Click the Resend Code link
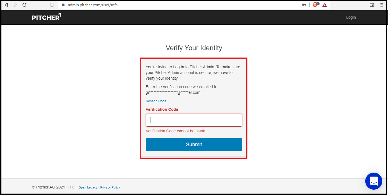This screenshot has width=388, height=195. tap(156, 101)
